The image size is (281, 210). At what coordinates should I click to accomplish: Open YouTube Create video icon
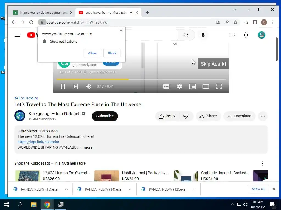[233, 35]
